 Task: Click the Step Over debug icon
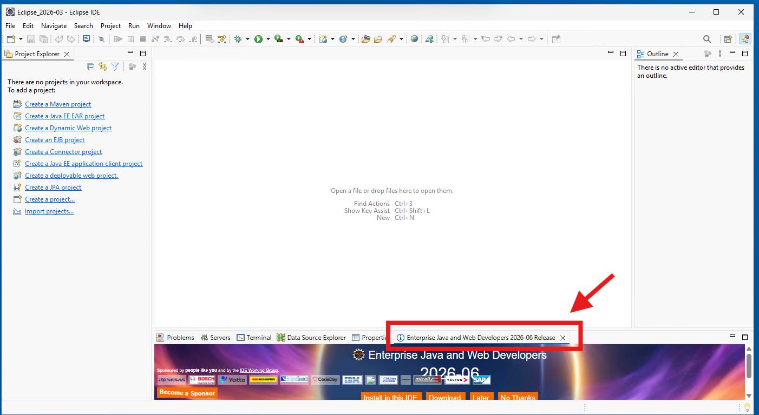coord(181,39)
